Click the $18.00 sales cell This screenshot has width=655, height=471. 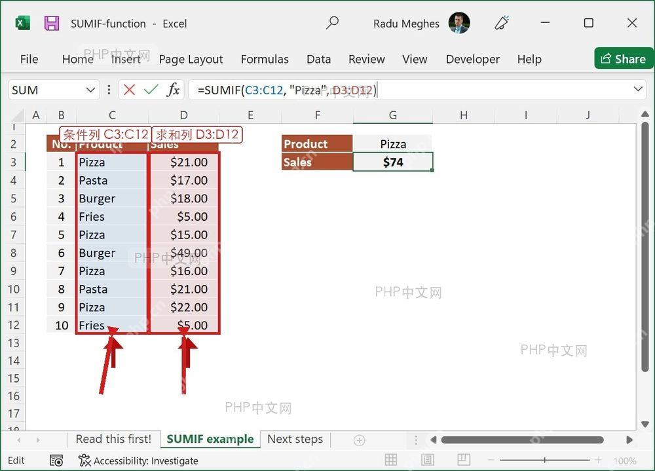[184, 198]
